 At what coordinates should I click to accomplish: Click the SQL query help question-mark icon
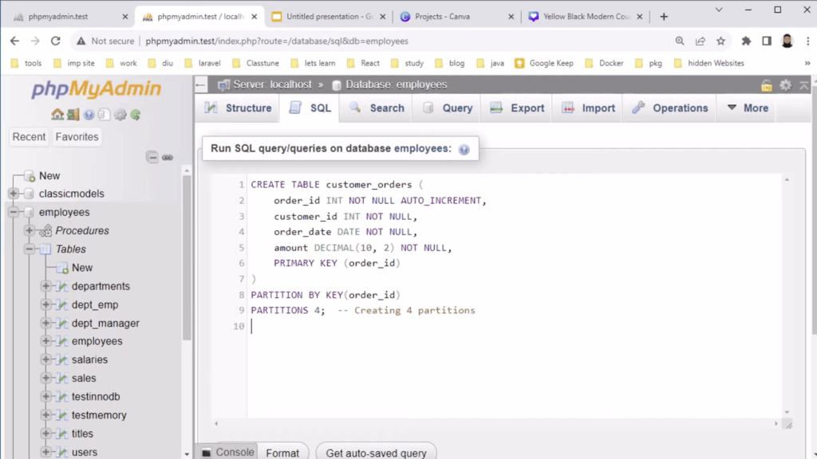(x=464, y=149)
